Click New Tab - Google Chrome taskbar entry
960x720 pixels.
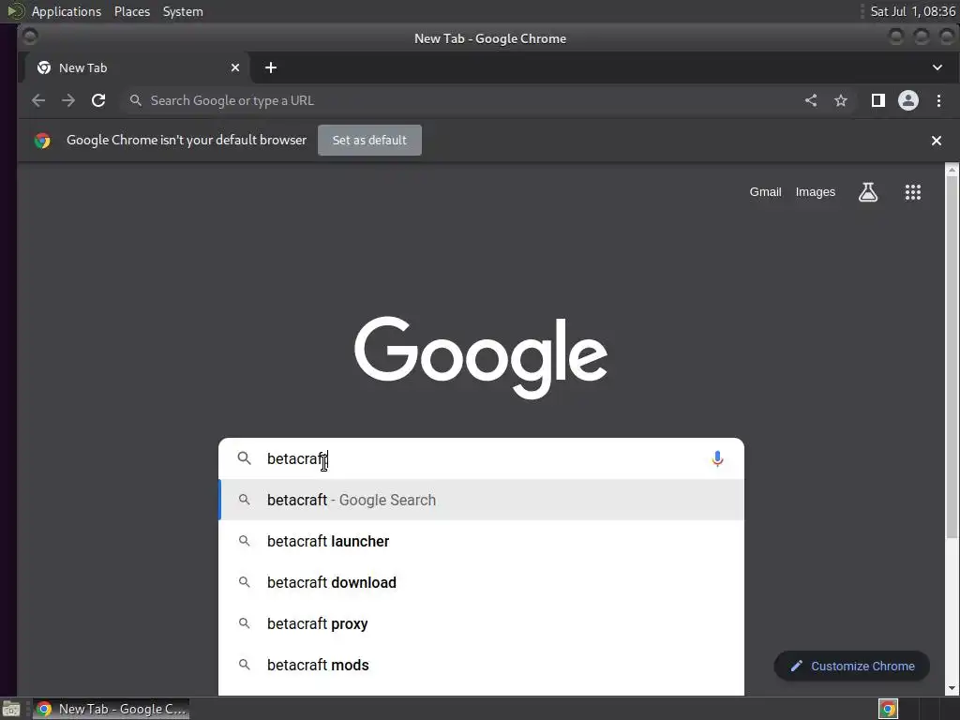point(111,709)
